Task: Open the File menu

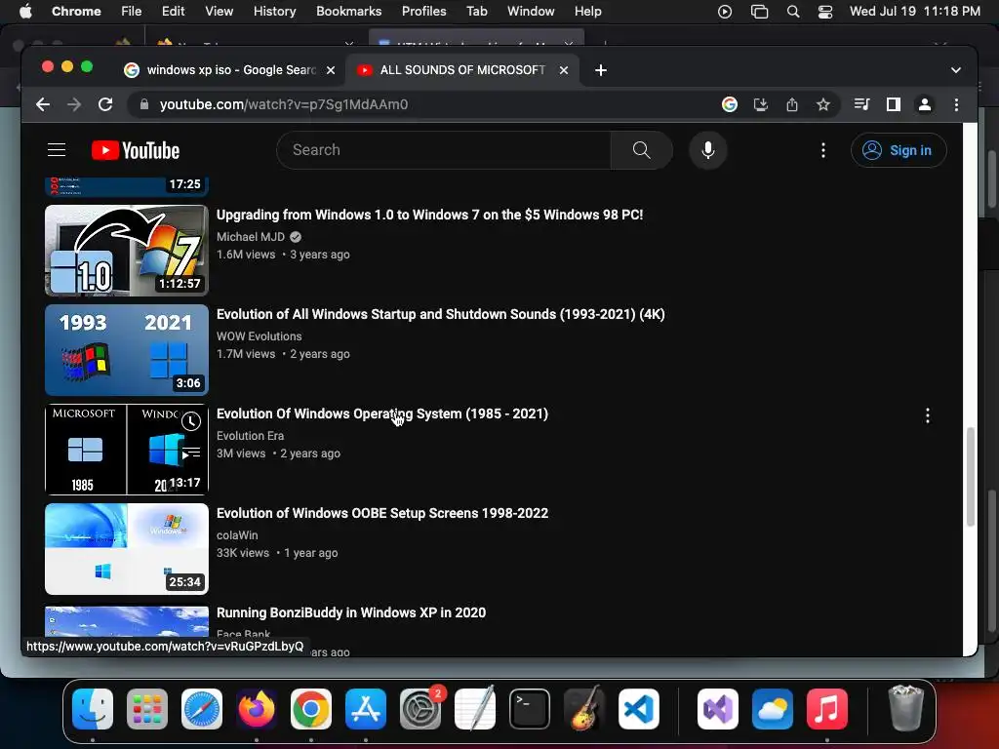Action: point(132,11)
